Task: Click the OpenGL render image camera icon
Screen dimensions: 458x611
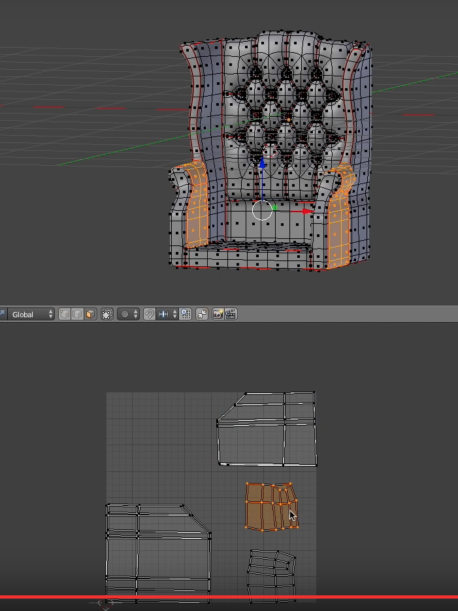Action: [x=218, y=315]
